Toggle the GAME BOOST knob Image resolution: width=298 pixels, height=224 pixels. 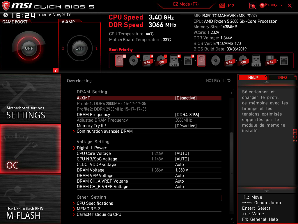pos(29,48)
